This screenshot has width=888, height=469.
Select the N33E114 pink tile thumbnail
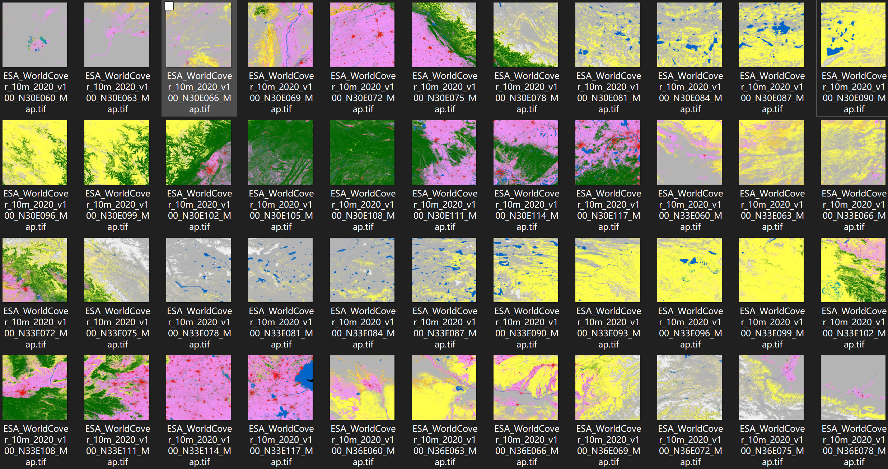(x=198, y=388)
